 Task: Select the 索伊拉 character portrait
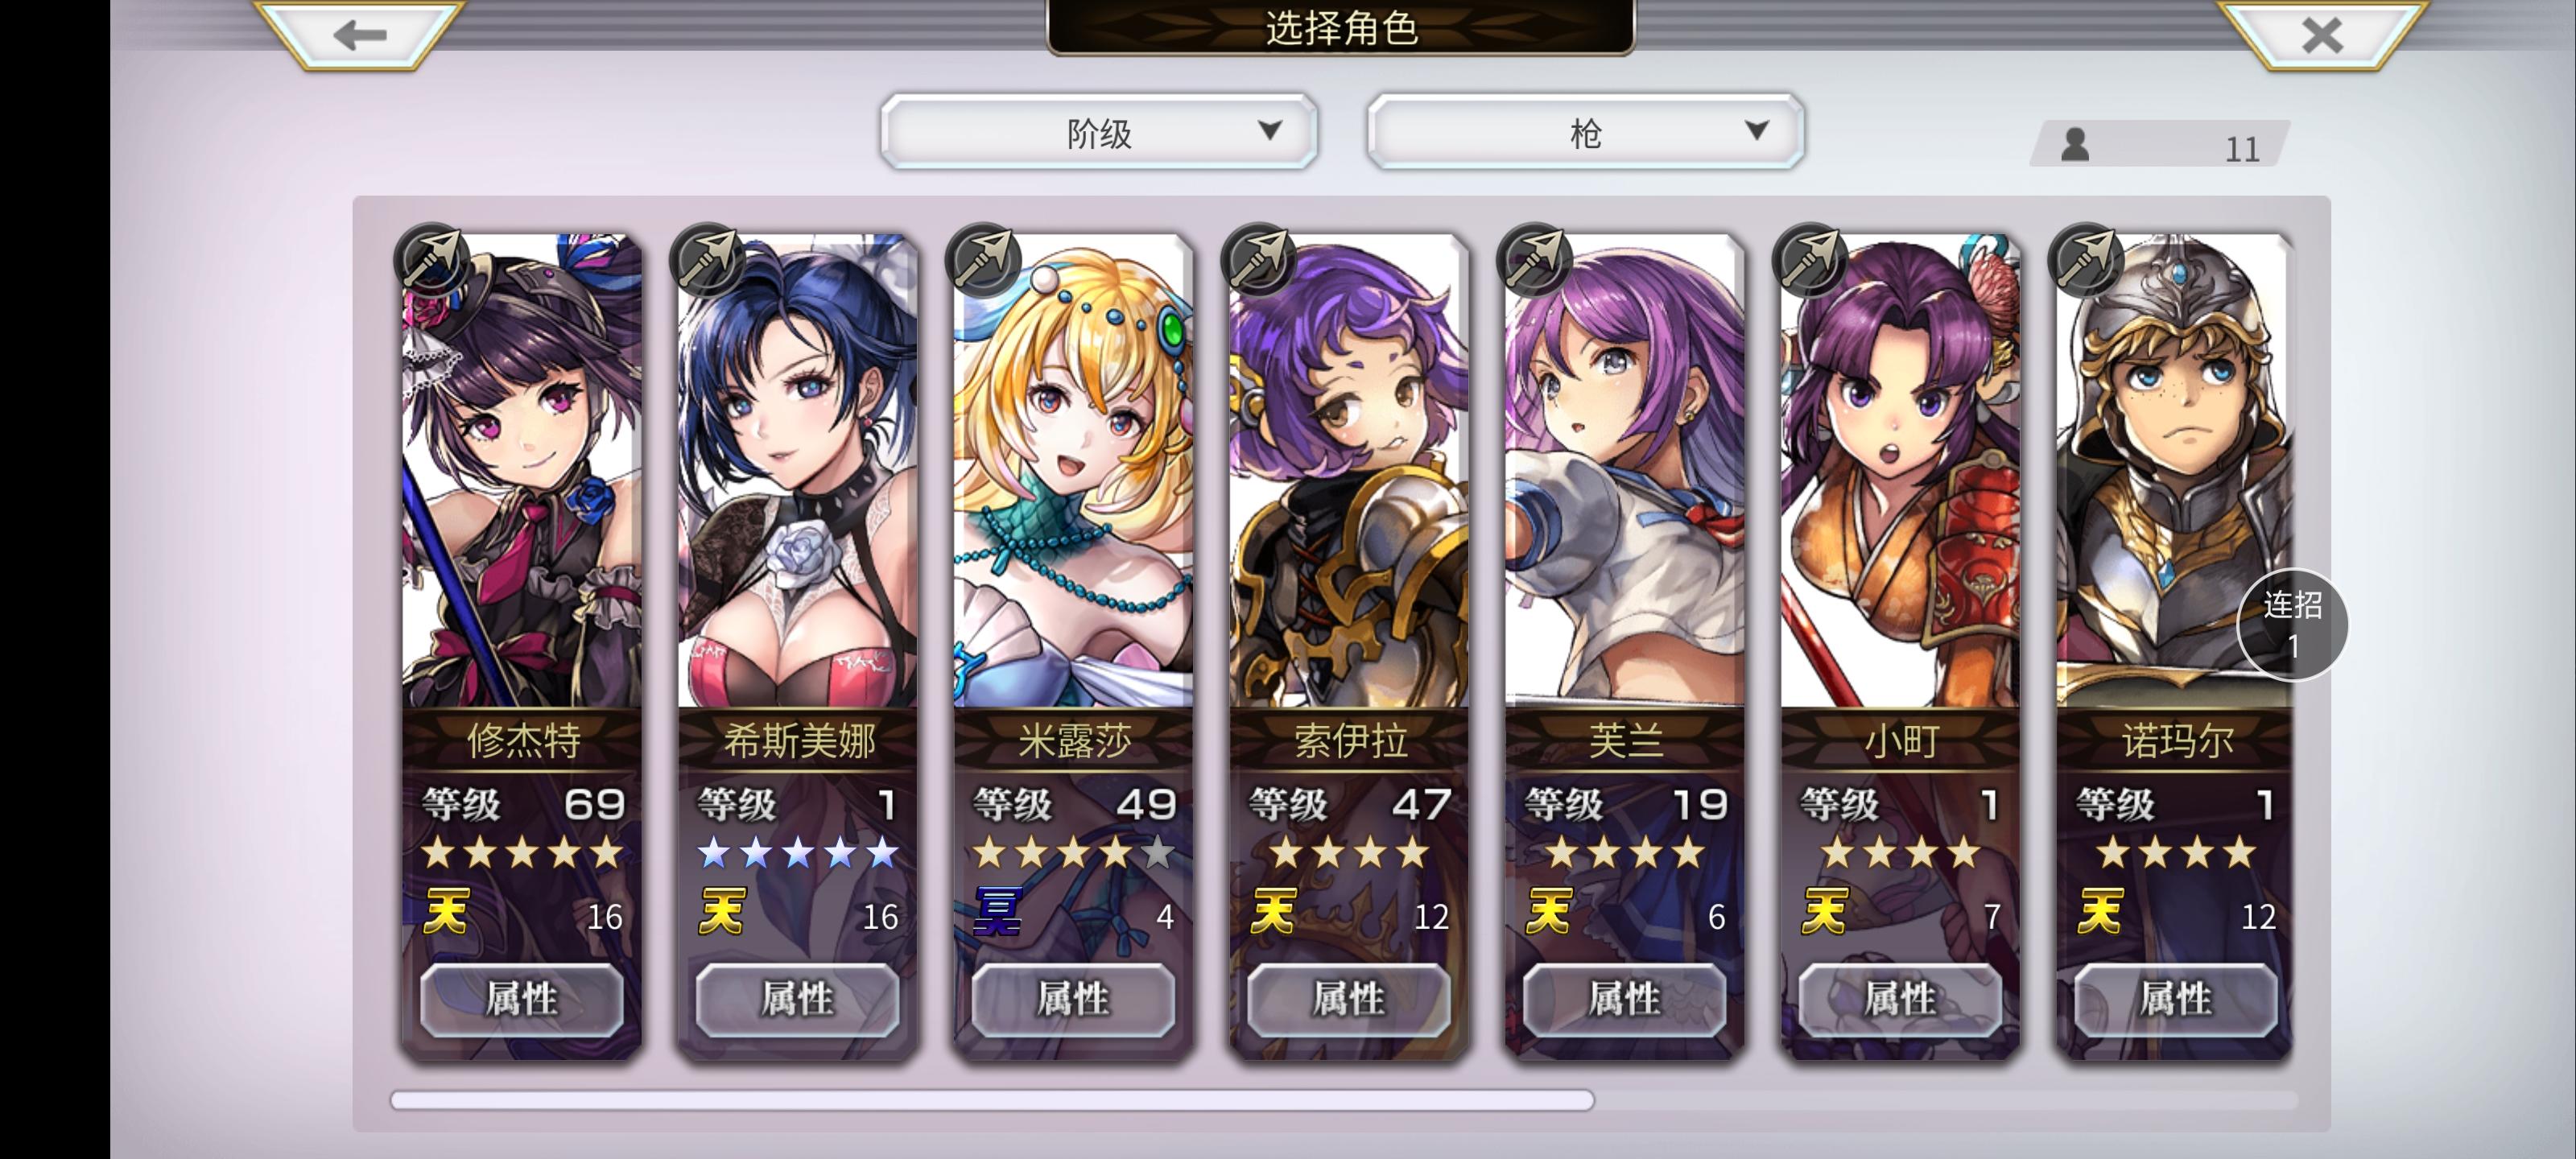(x=1348, y=470)
